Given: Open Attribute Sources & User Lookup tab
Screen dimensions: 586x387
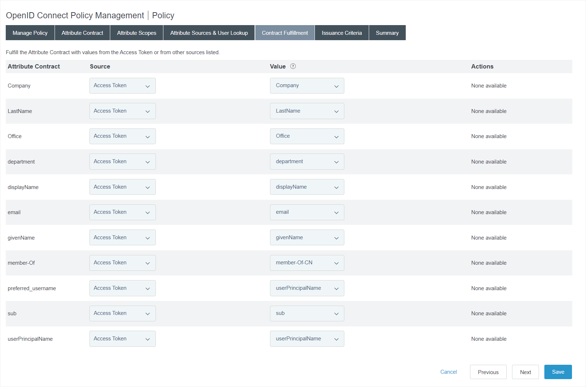Looking at the screenshot, I should pyautogui.click(x=209, y=33).
